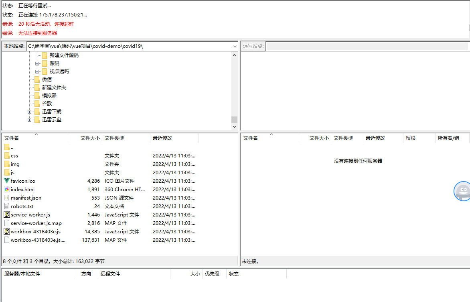Click the manifest.json file icon
470x302 pixels.
6,198
